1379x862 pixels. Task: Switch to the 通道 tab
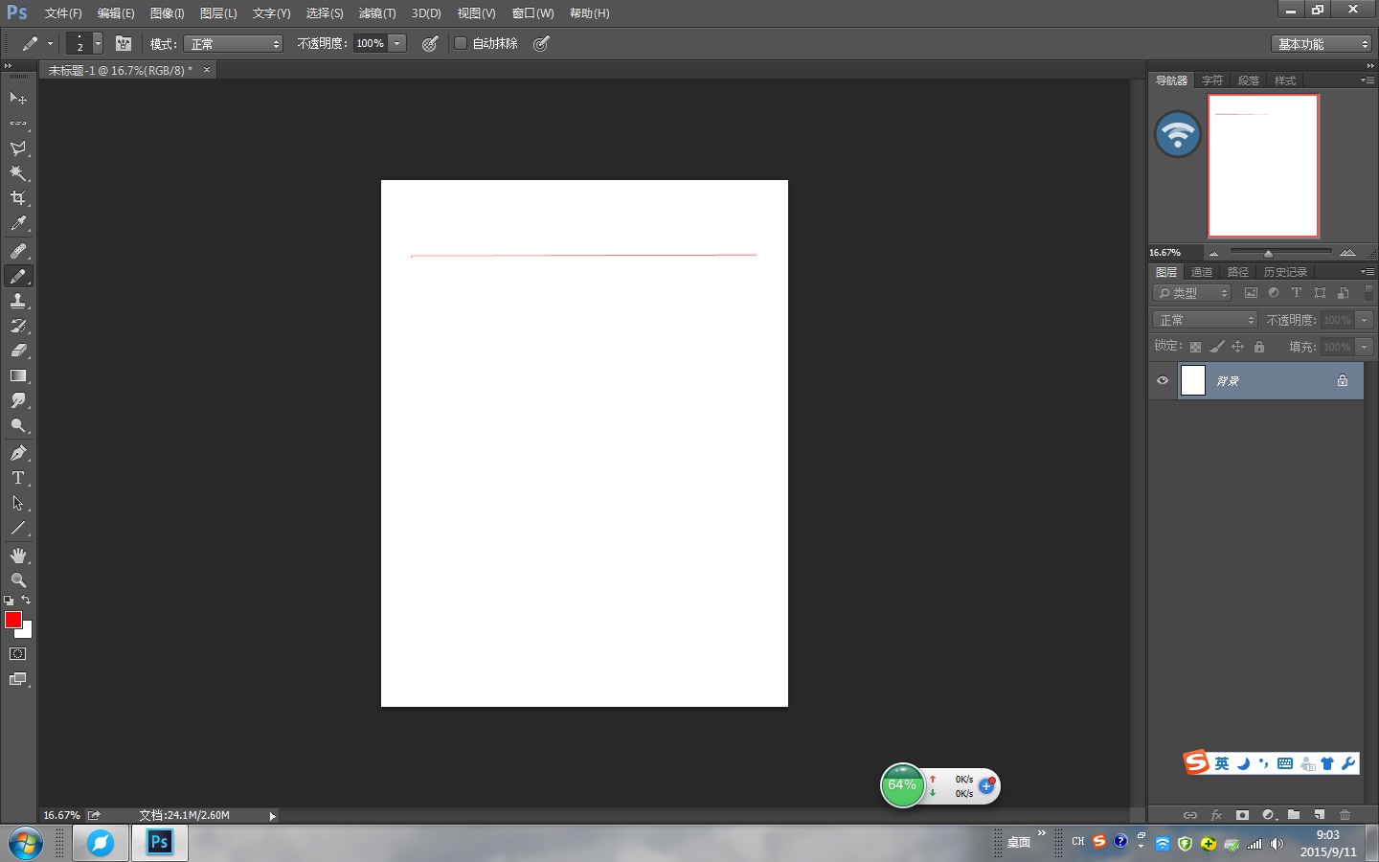coord(1201,272)
